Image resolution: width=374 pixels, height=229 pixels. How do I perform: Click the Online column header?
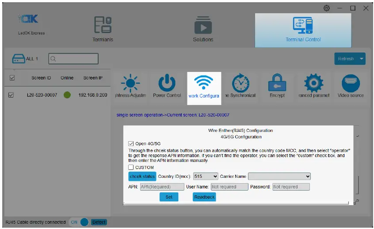pos(67,78)
